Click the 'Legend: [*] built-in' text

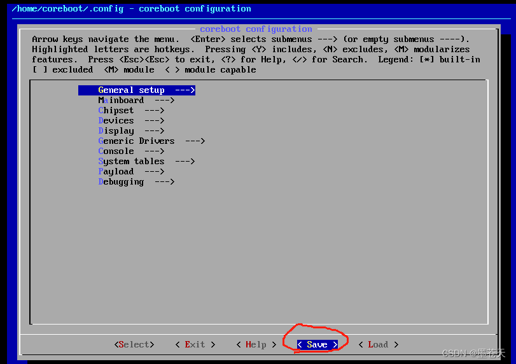(429, 60)
